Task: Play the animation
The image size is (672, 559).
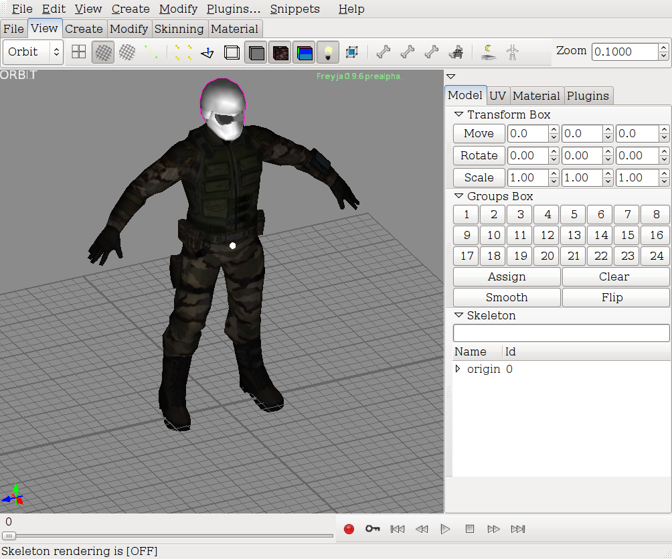Action: coord(445,529)
